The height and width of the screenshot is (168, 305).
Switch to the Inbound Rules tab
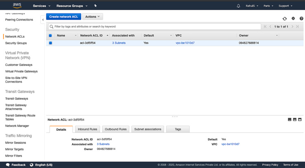87,129
